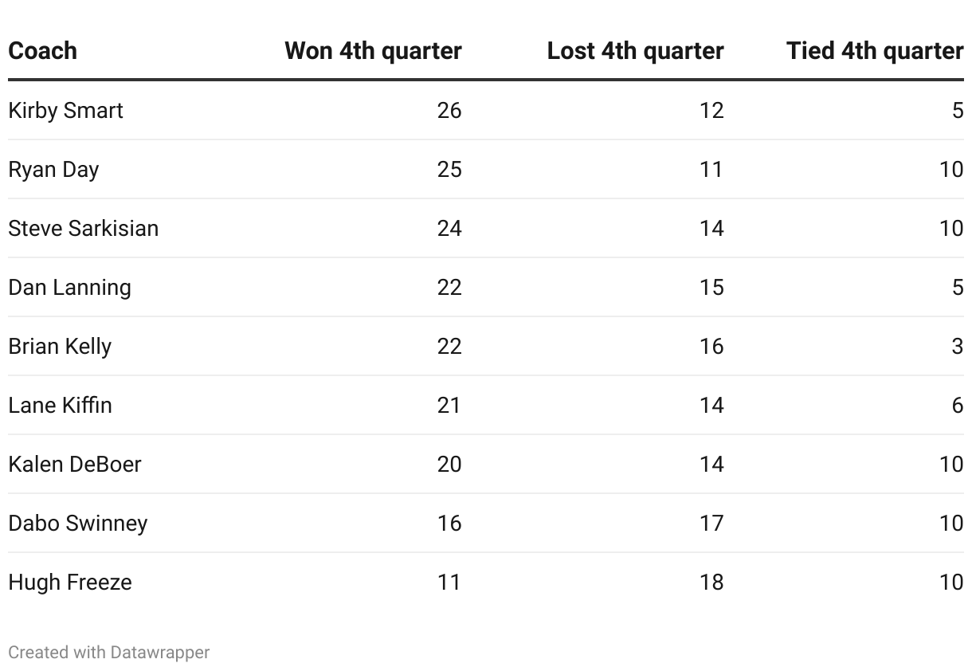Click the Lane Kiffin row label
Screen dimensions: 972x671
tap(60, 405)
